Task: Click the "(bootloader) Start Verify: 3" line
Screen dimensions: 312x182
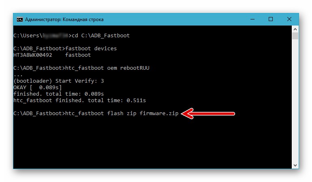Action: coord(58,81)
